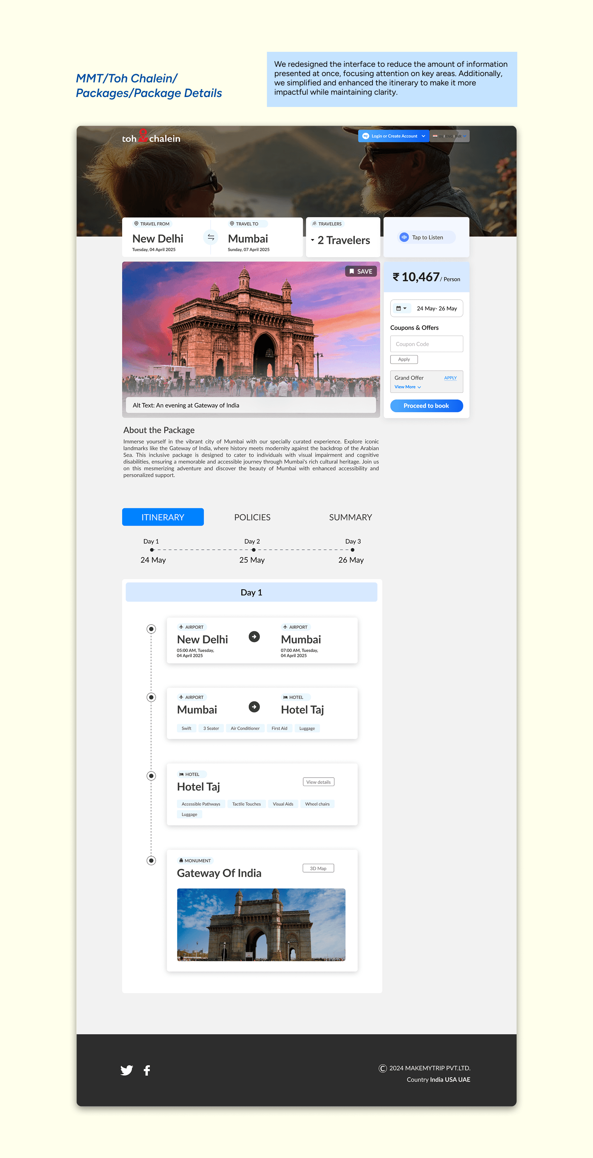
Task: Click the Visual Aids tag
Action: coord(283,804)
